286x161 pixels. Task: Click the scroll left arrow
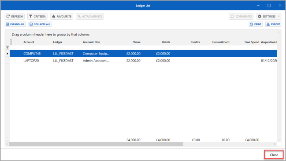7,144
